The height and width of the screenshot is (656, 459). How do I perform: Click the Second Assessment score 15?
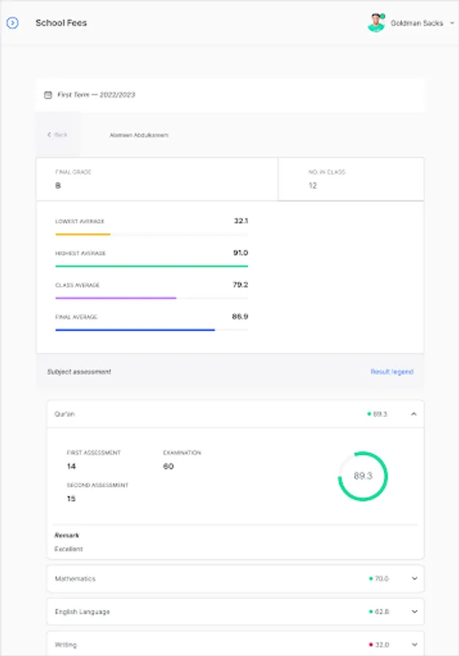[72, 499]
